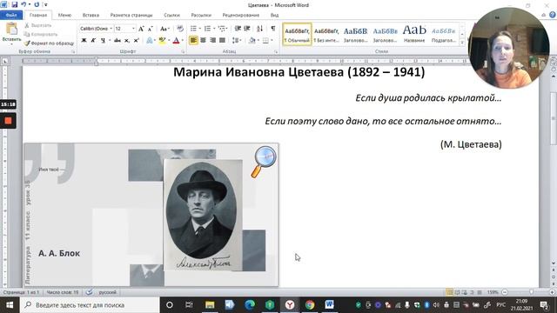
Task: Open the Разметка страницы tab
Action: pos(131,16)
